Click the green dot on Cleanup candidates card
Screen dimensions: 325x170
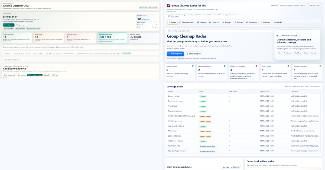pos(225,66)
